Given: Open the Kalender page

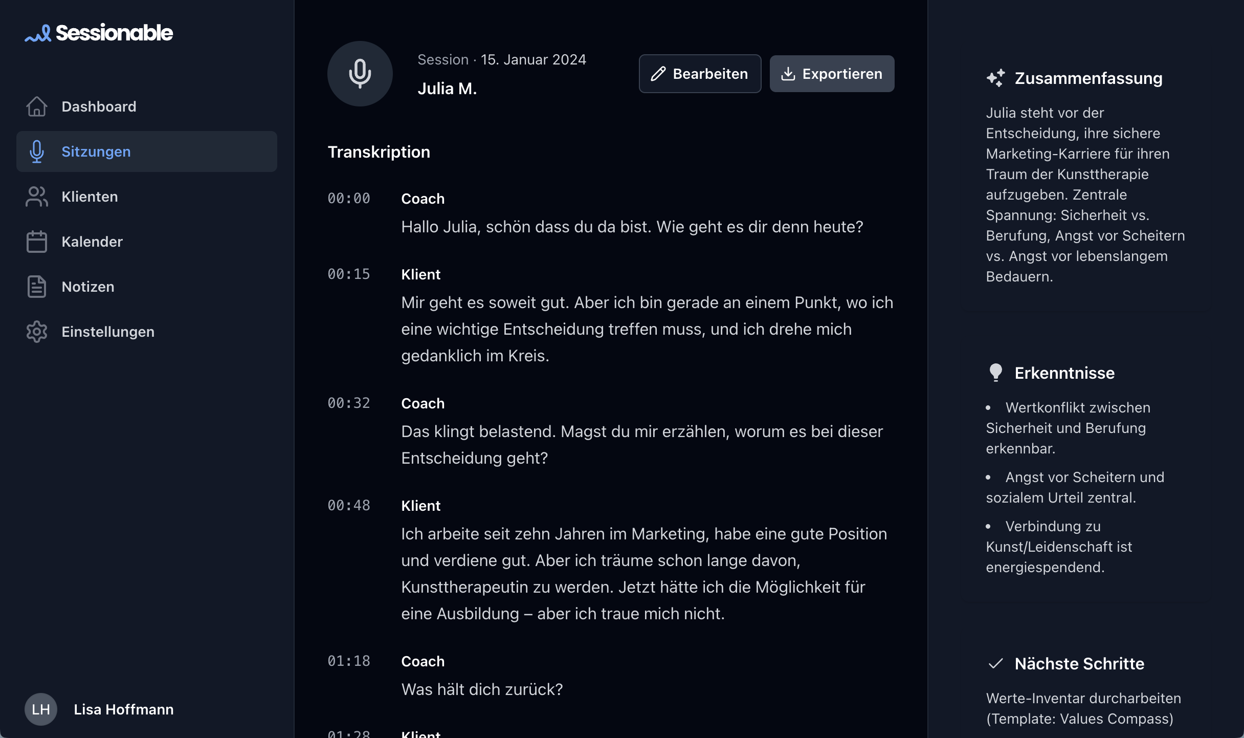Looking at the screenshot, I should [92, 242].
